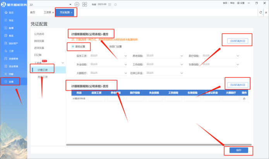Click the 应发工资 cell in 贷方 table
Viewport: 269px width, 159px height.
tap(96, 99)
